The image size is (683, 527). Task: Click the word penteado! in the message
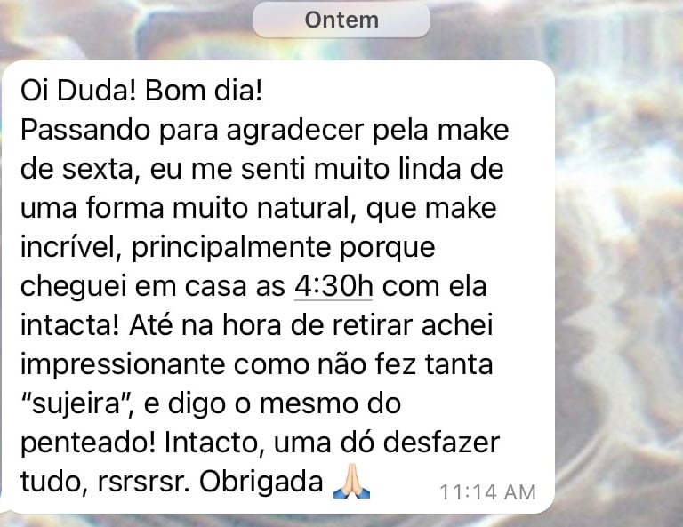pyautogui.click(x=87, y=443)
